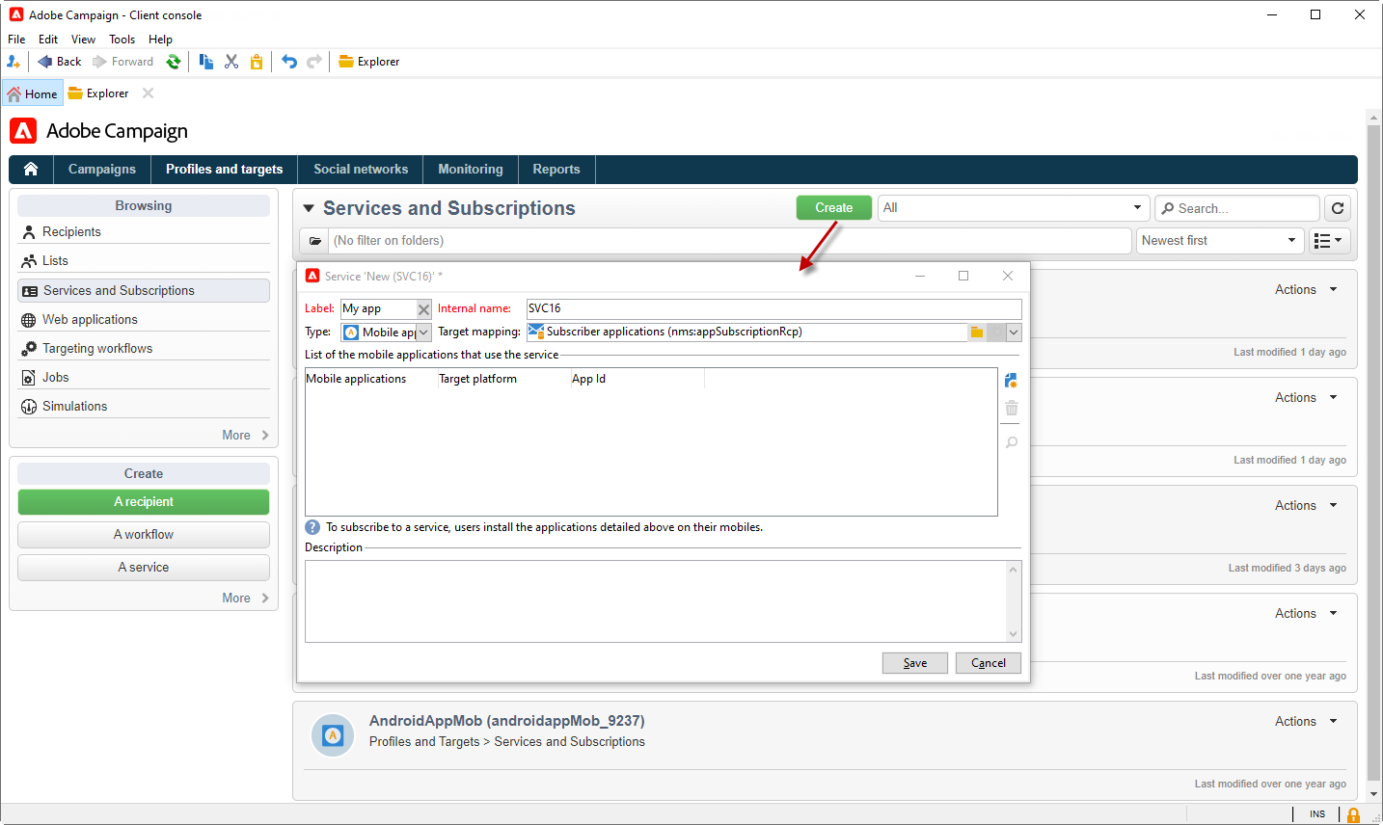Open the Reports tab
1383x825 pixels.
(x=556, y=169)
